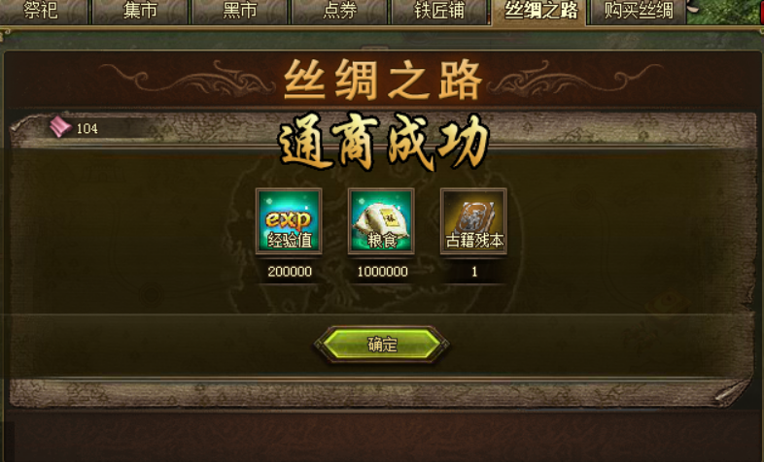Open the 黑市 tab
The height and width of the screenshot is (462, 764).
pyautogui.click(x=240, y=12)
